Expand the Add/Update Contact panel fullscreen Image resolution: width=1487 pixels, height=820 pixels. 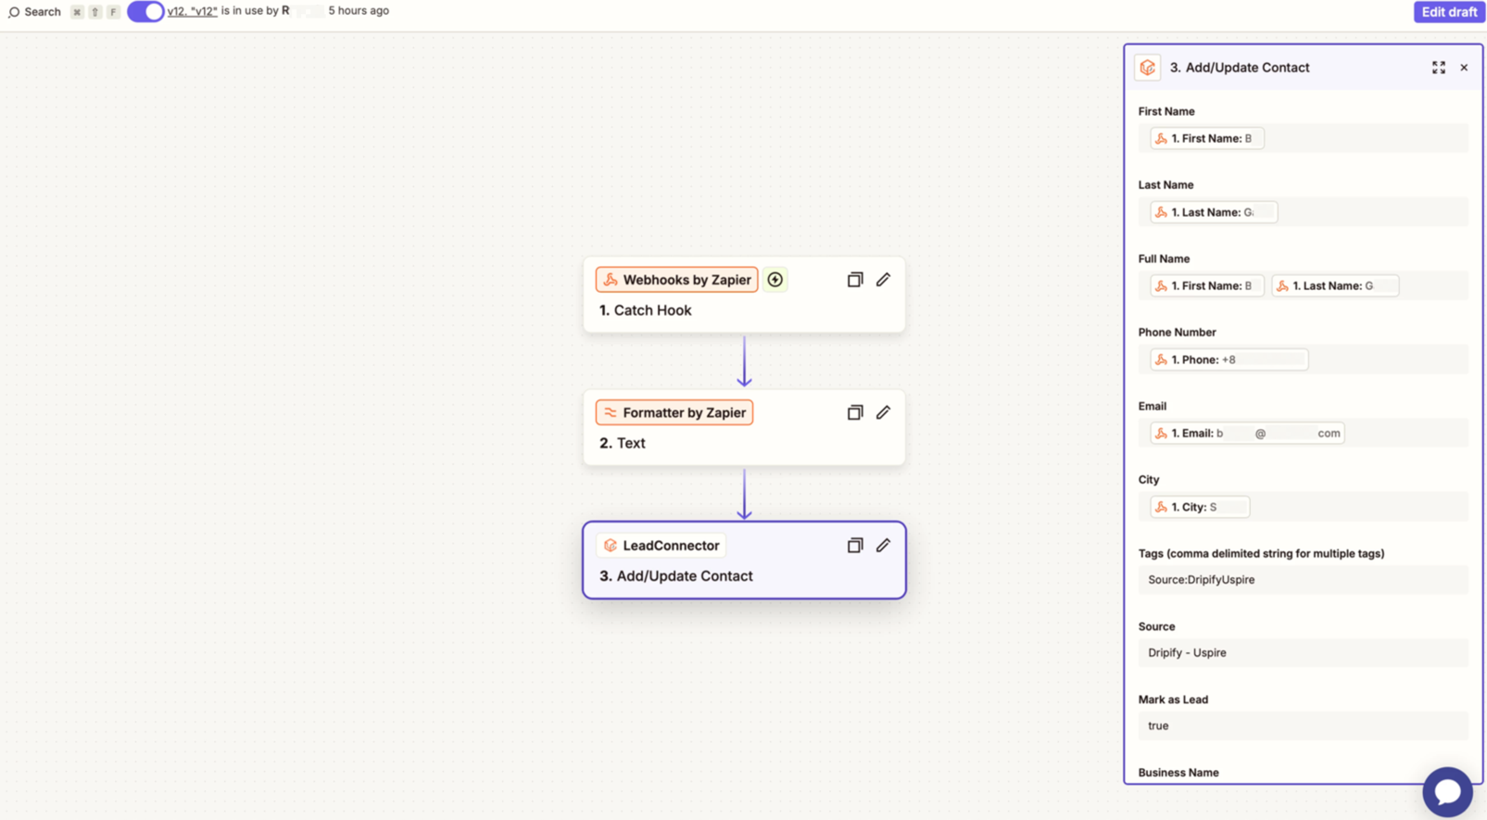click(1438, 68)
